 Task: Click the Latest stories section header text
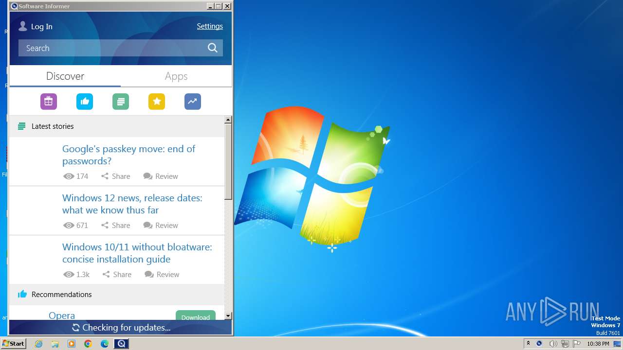click(53, 126)
